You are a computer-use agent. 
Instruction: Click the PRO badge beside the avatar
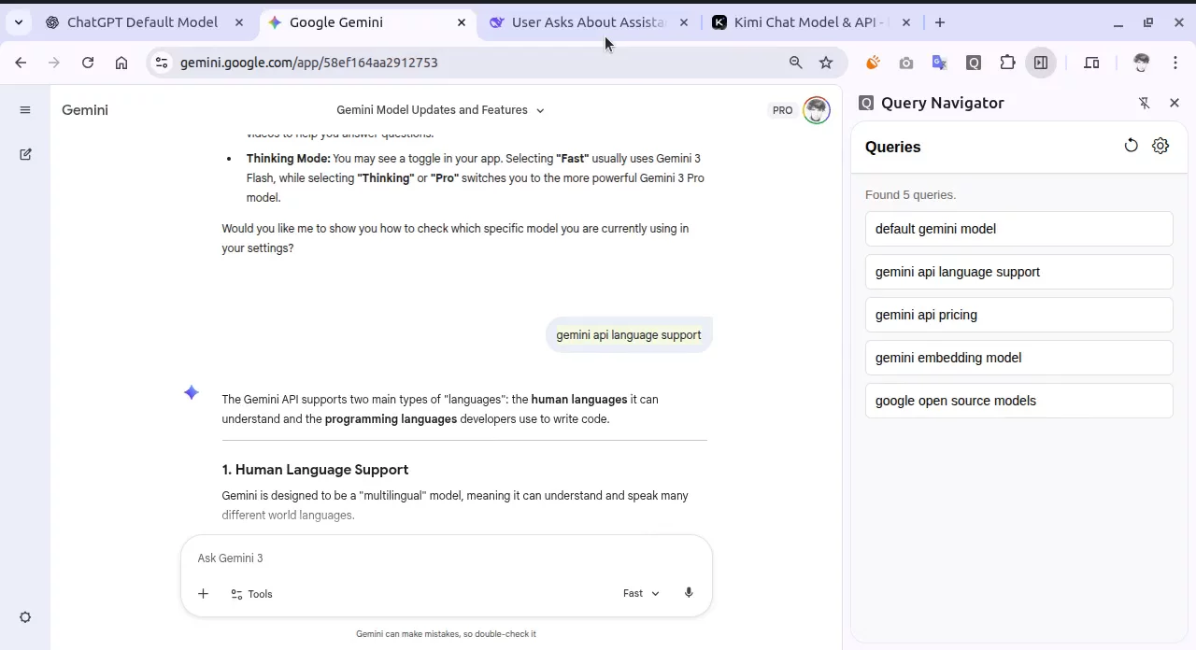782,110
